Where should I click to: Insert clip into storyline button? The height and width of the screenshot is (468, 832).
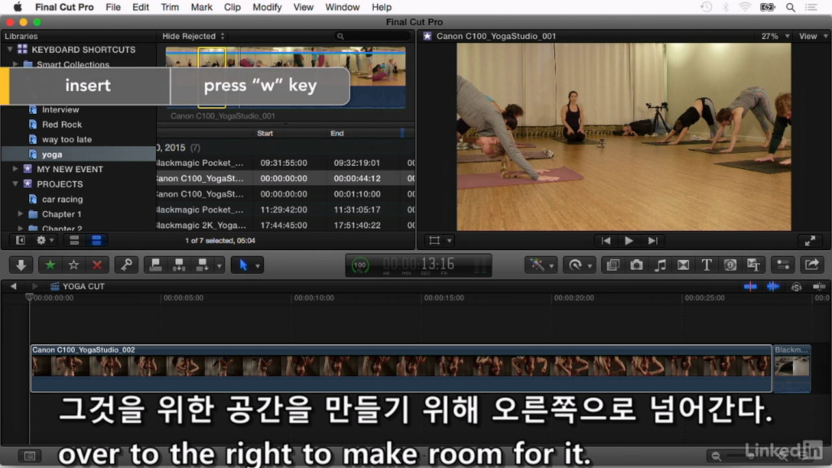point(179,265)
